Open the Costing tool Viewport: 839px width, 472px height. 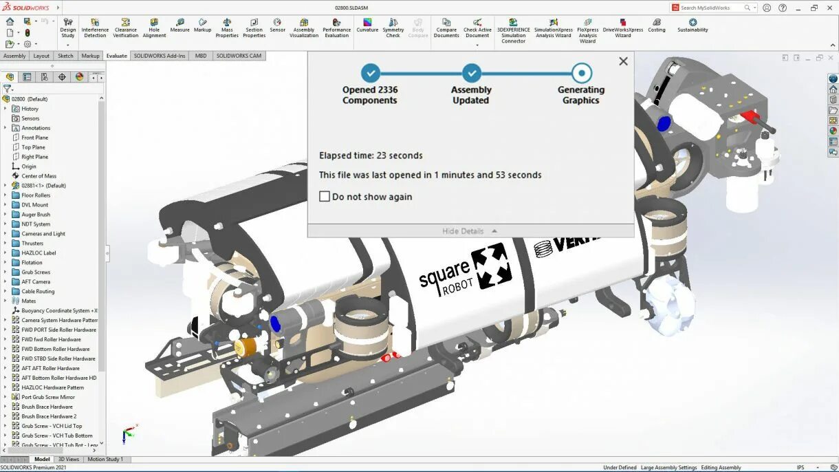[656, 29]
